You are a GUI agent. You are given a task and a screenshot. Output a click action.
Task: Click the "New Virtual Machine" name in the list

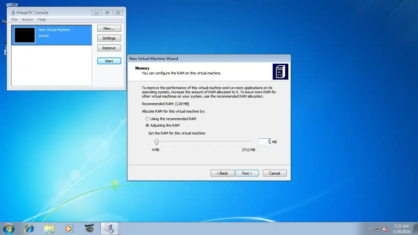click(x=54, y=30)
